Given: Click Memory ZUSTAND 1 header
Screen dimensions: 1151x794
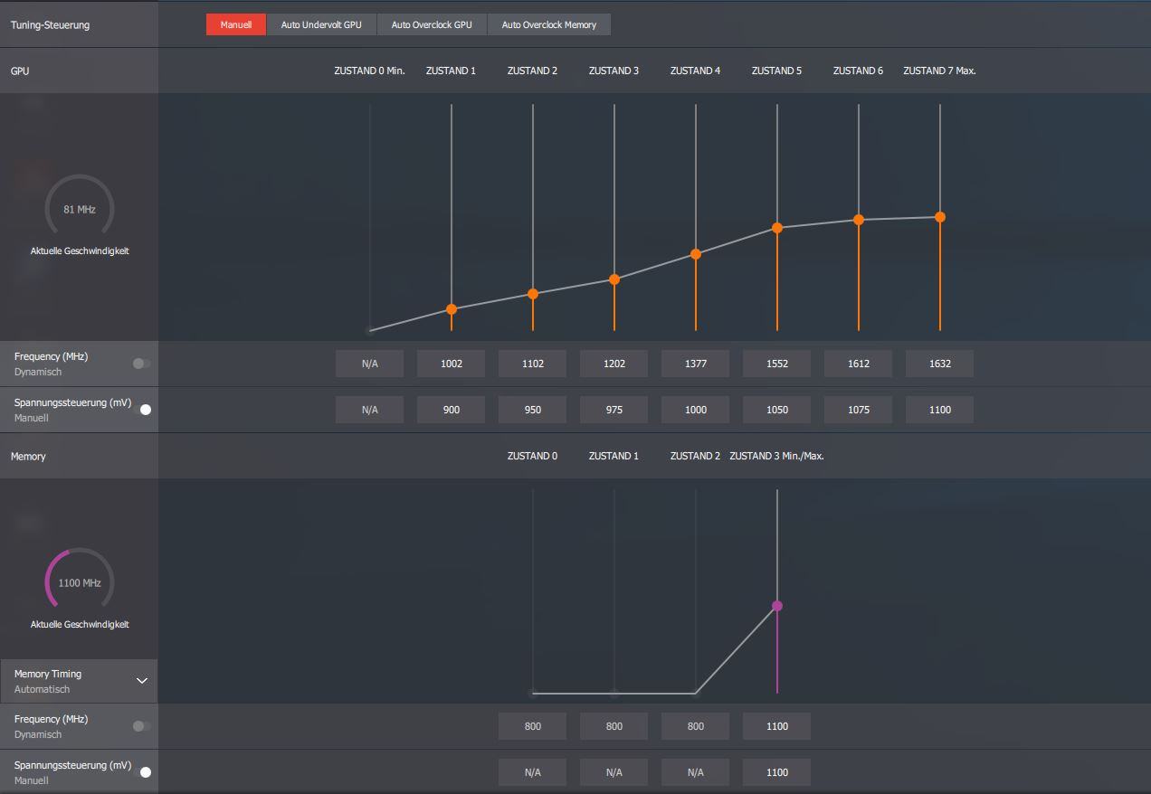Looking at the screenshot, I should pos(614,456).
